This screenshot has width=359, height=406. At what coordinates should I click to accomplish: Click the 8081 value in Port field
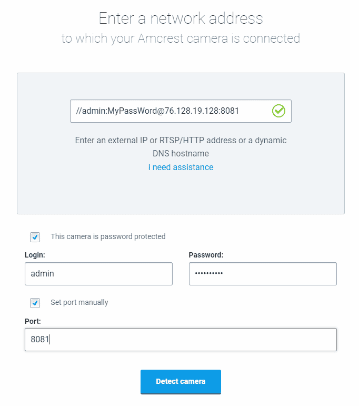[x=39, y=340]
